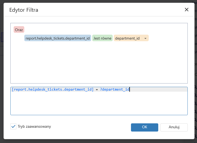Screen dimensions: 197x143
Task: Click the bracketed field name in expression text
Action: [53, 90]
